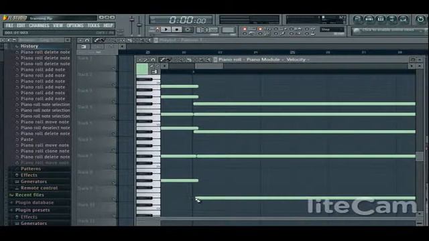Open the EDIT menu
The image size is (429, 241).
[x=21, y=25]
